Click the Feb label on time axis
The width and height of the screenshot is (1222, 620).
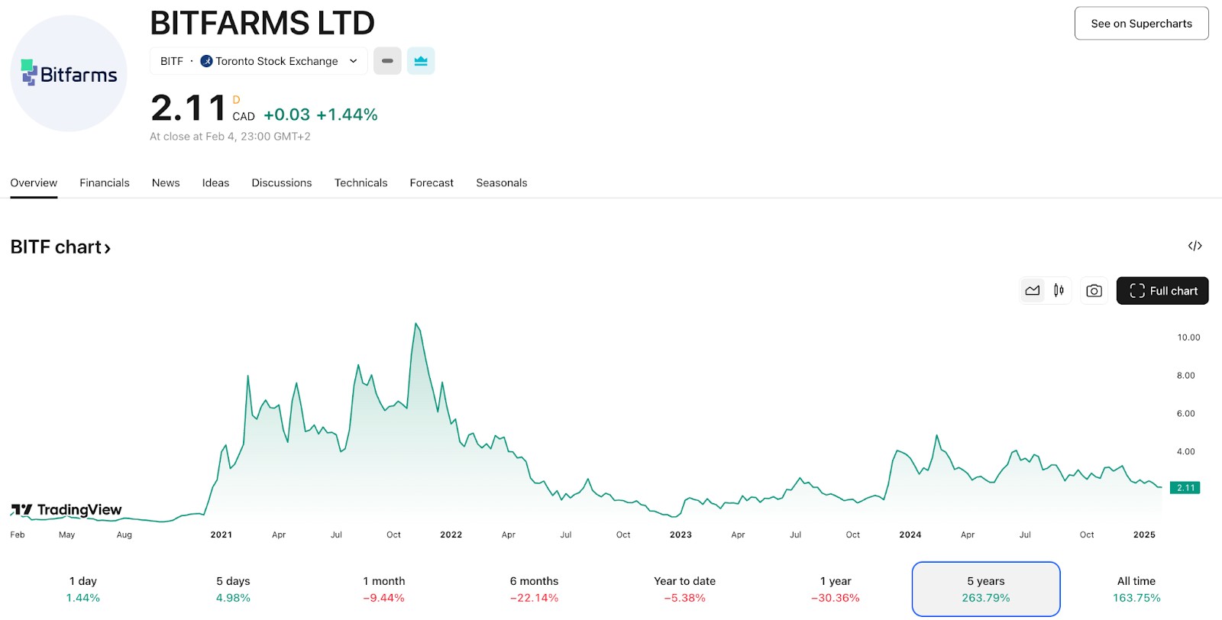pyautogui.click(x=18, y=534)
